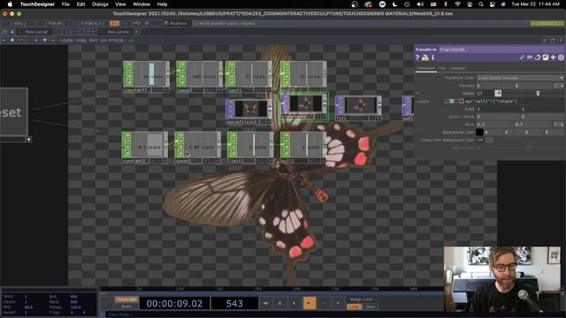Click the Python language icon in parameter header
The image size is (566, 318).
[x=545, y=57]
